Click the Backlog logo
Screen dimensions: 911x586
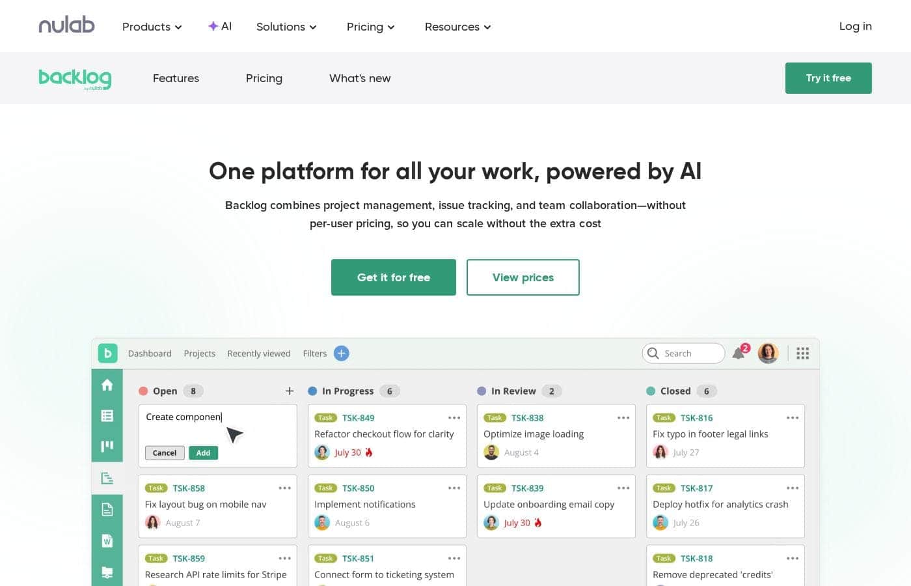point(75,79)
